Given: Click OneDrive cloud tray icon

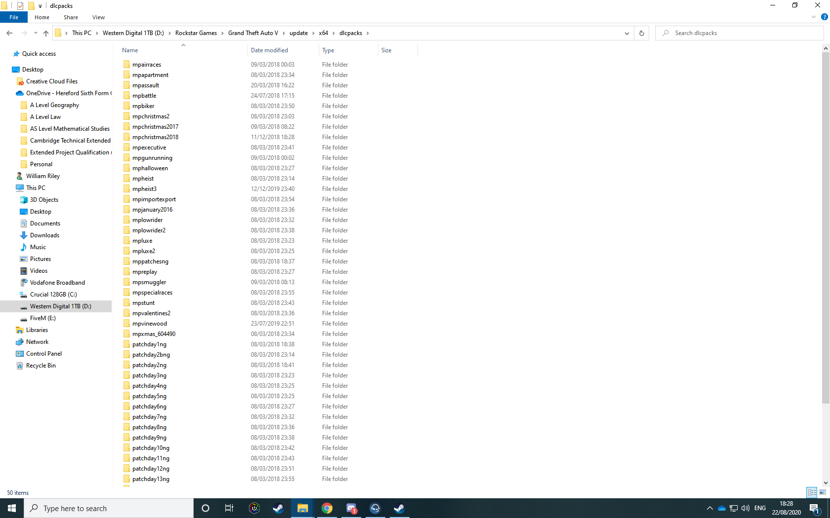Looking at the screenshot, I should click(x=722, y=508).
